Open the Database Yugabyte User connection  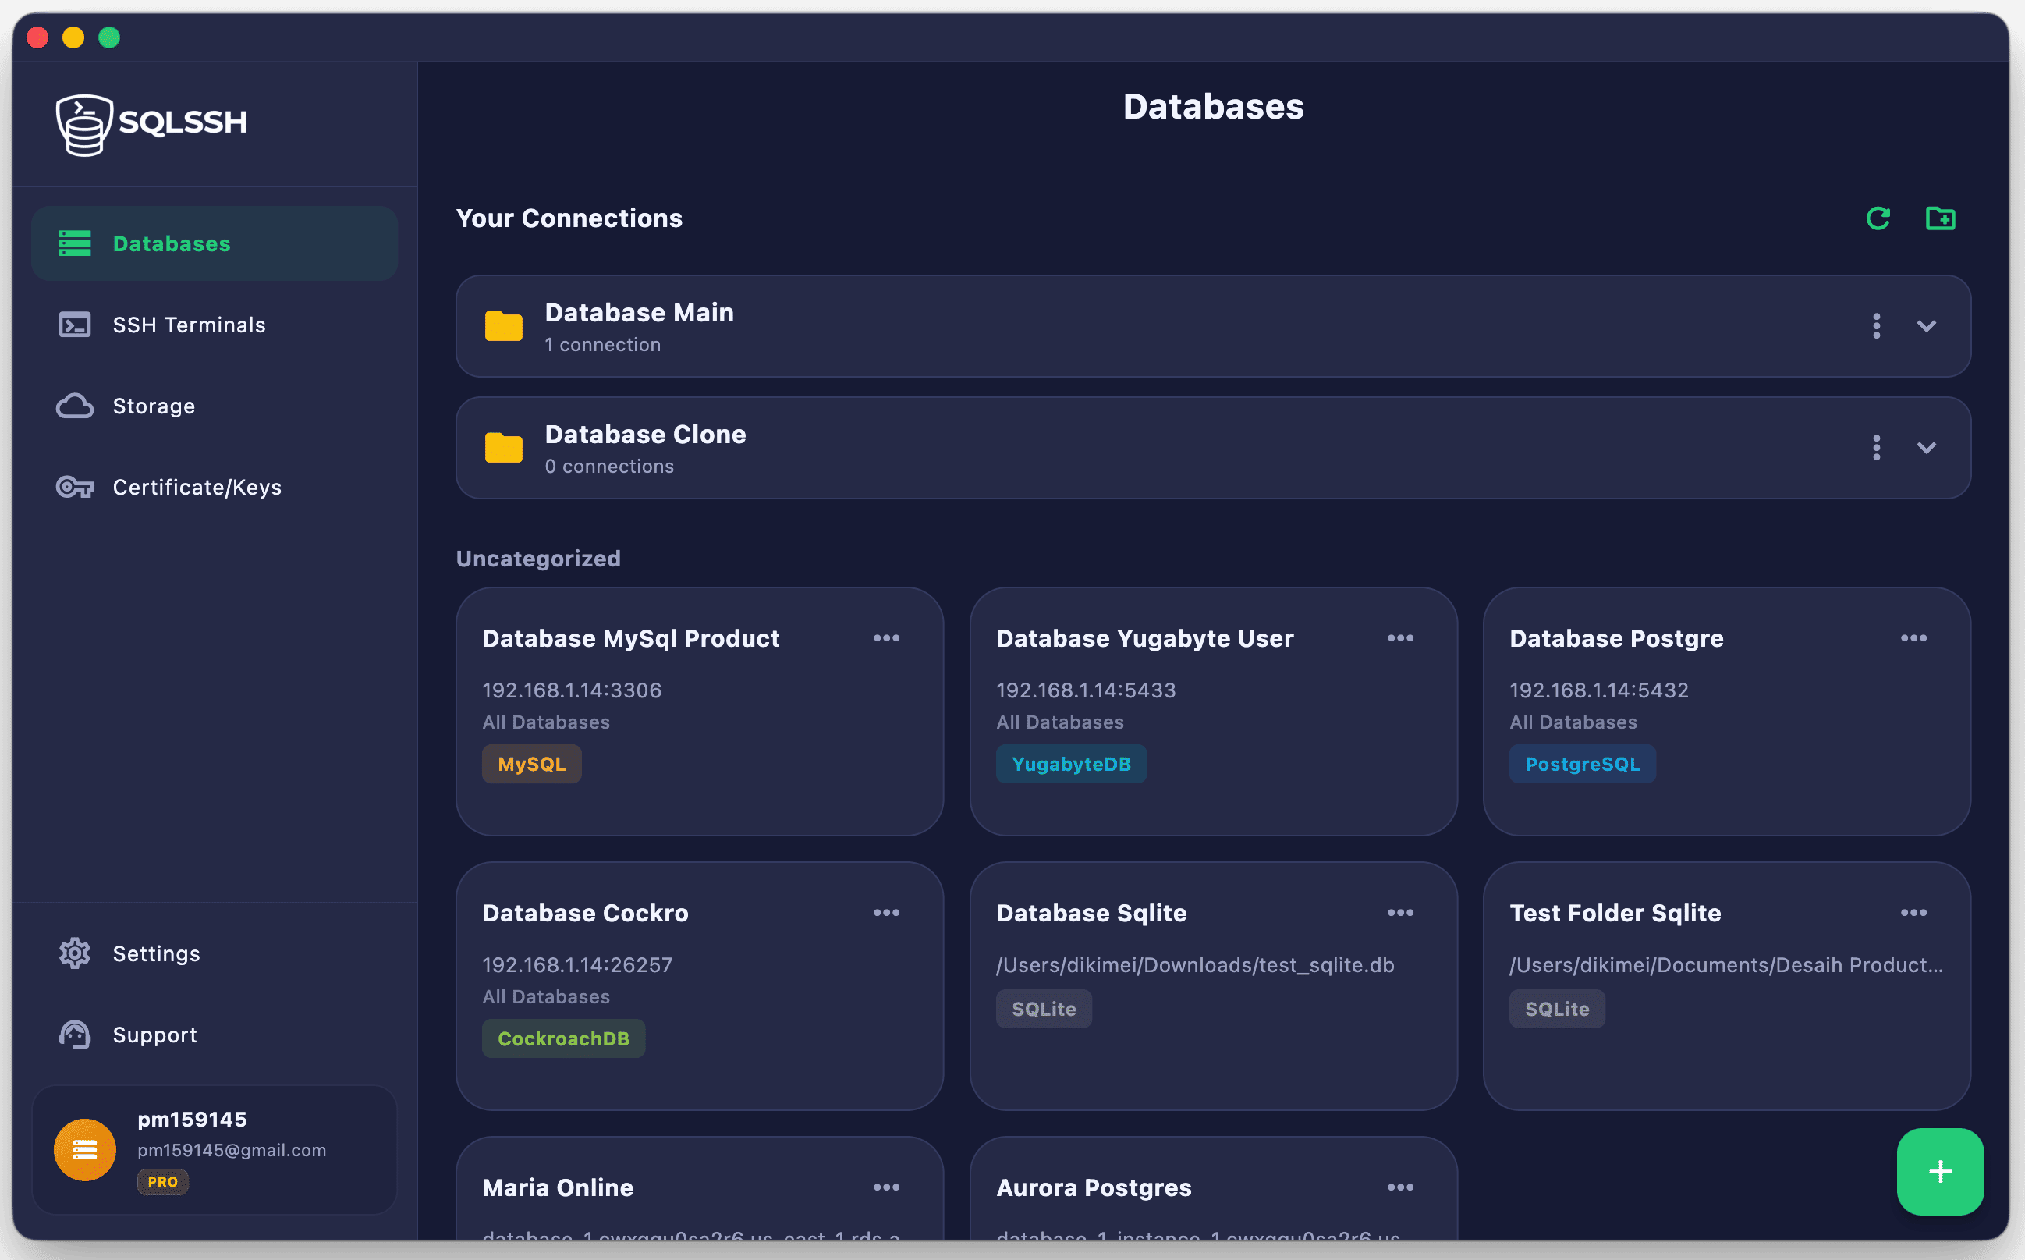tap(1213, 712)
